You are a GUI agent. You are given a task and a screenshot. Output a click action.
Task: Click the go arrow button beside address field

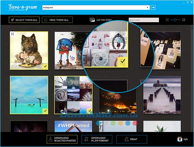[153, 8]
